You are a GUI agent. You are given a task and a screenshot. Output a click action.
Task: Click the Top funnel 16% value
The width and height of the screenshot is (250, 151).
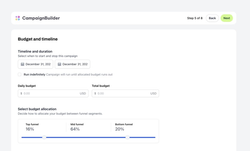(x=30, y=129)
